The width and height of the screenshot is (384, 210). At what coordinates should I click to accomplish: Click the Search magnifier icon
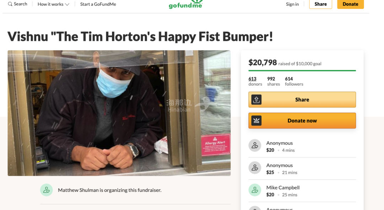(10, 4)
